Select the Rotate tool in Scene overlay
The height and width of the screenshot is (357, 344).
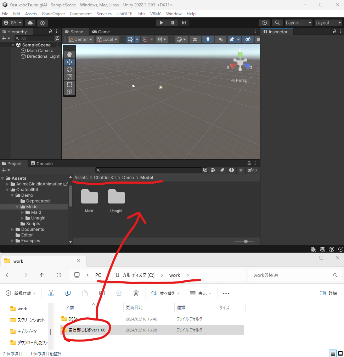pos(69,69)
